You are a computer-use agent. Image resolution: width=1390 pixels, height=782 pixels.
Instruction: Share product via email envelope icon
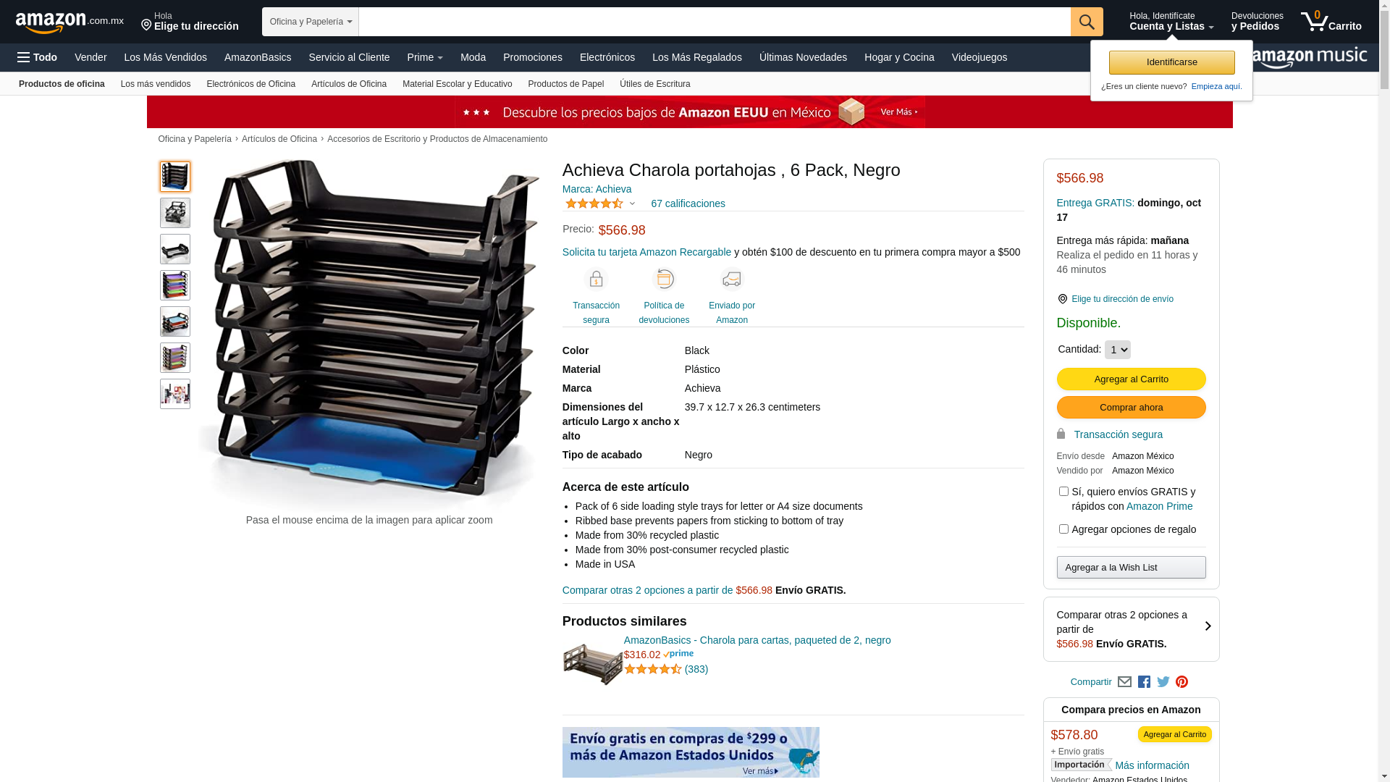1124,682
